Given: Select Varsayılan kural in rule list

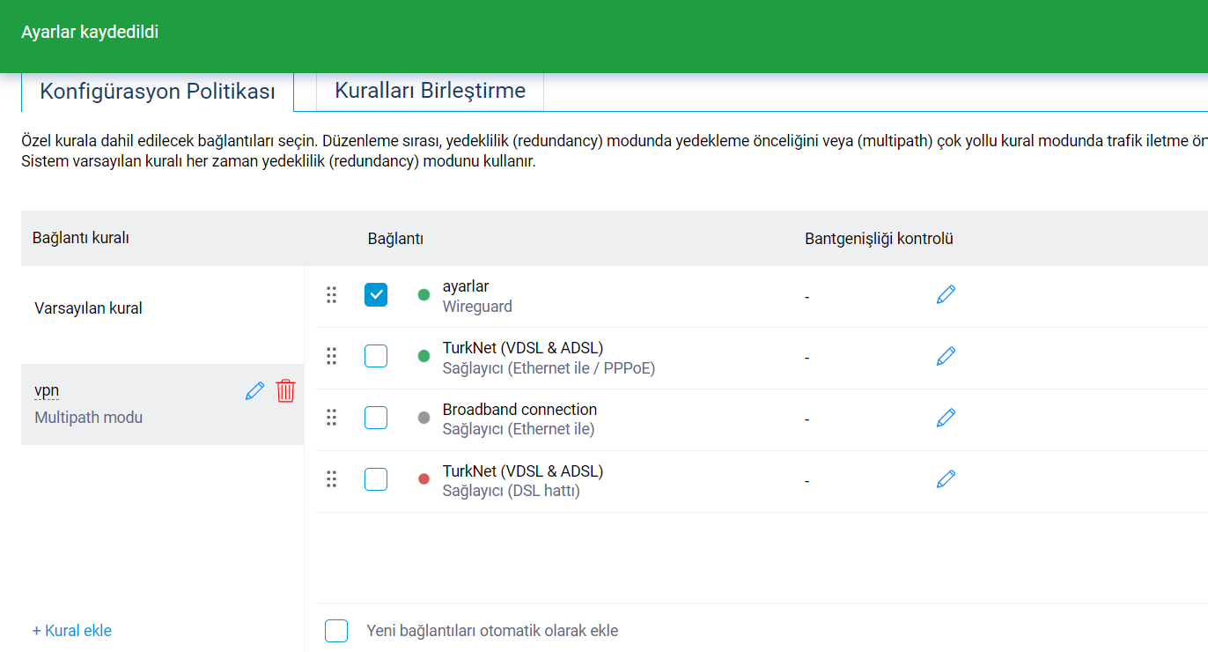Looking at the screenshot, I should pyautogui.click(x=88, y=308).
